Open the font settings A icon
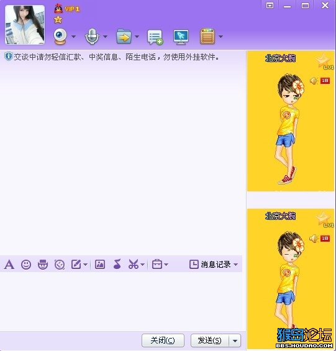 tap(9, 265)
